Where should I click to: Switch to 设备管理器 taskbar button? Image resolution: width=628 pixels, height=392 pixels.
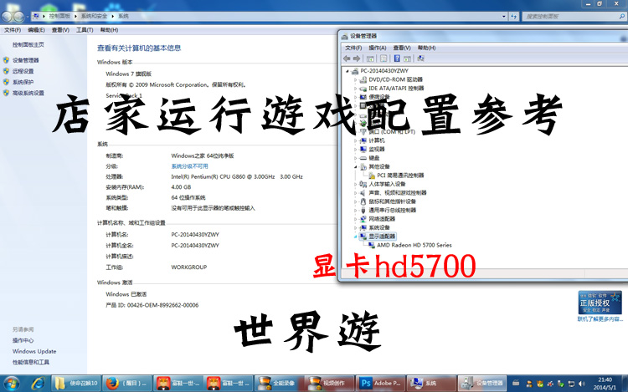[481, 383]
